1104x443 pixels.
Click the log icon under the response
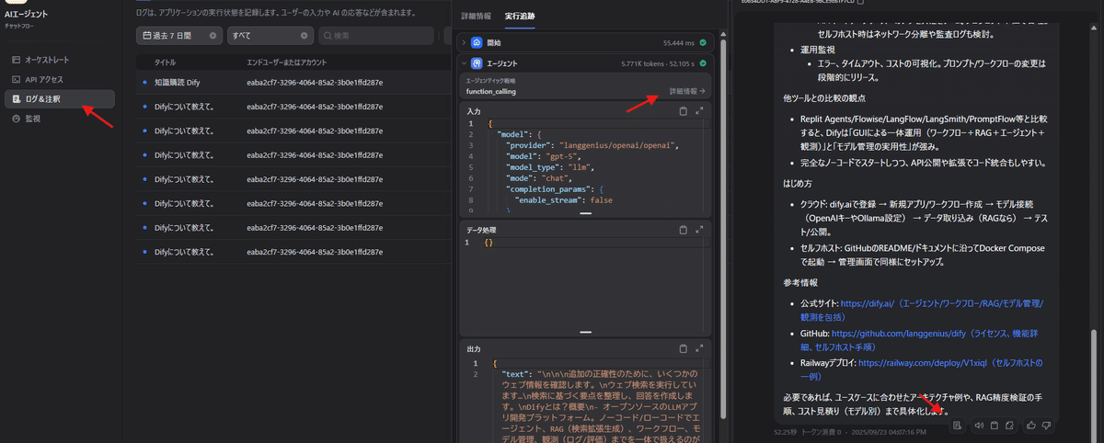[958, 426]
